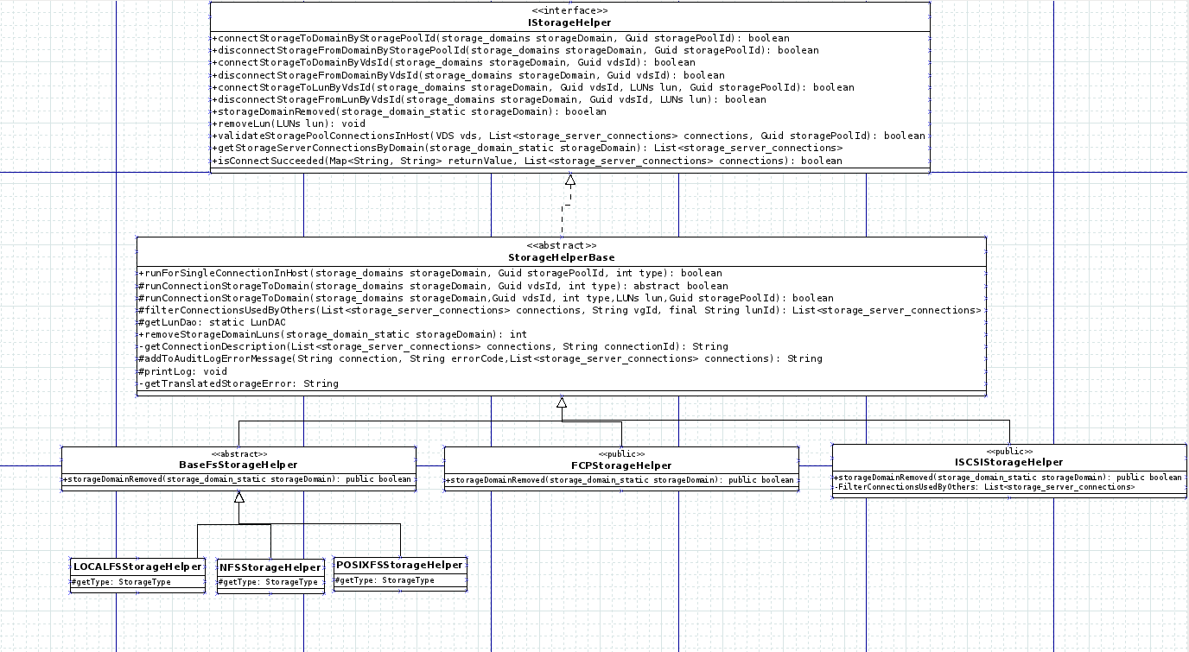Select FilterConnectionsUsedByOthers in ISCSIStorageHelper
The image size is (1189, 652).
coord(983,487)
